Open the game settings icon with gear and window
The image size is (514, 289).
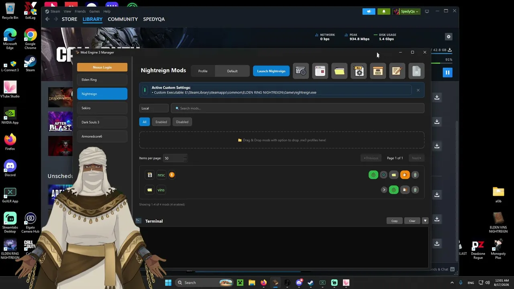click(301, 71)
